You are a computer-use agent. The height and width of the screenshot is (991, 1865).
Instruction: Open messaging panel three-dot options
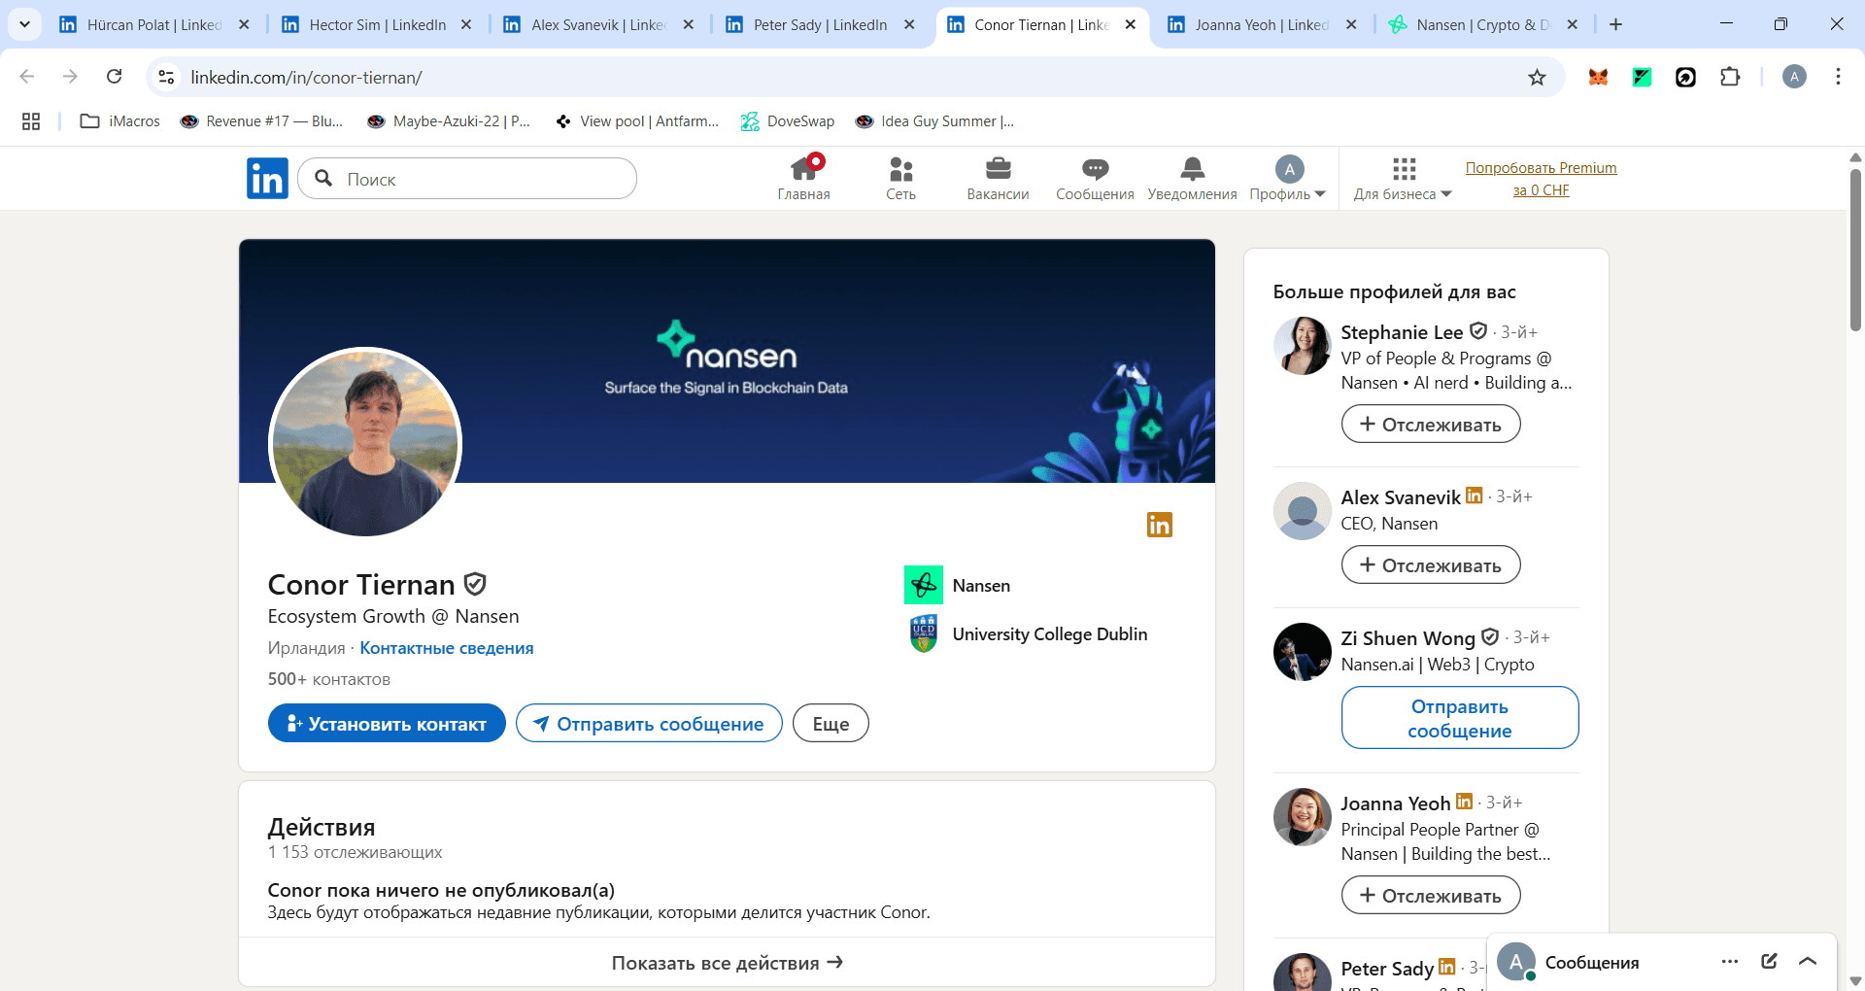pos(1730,961)
